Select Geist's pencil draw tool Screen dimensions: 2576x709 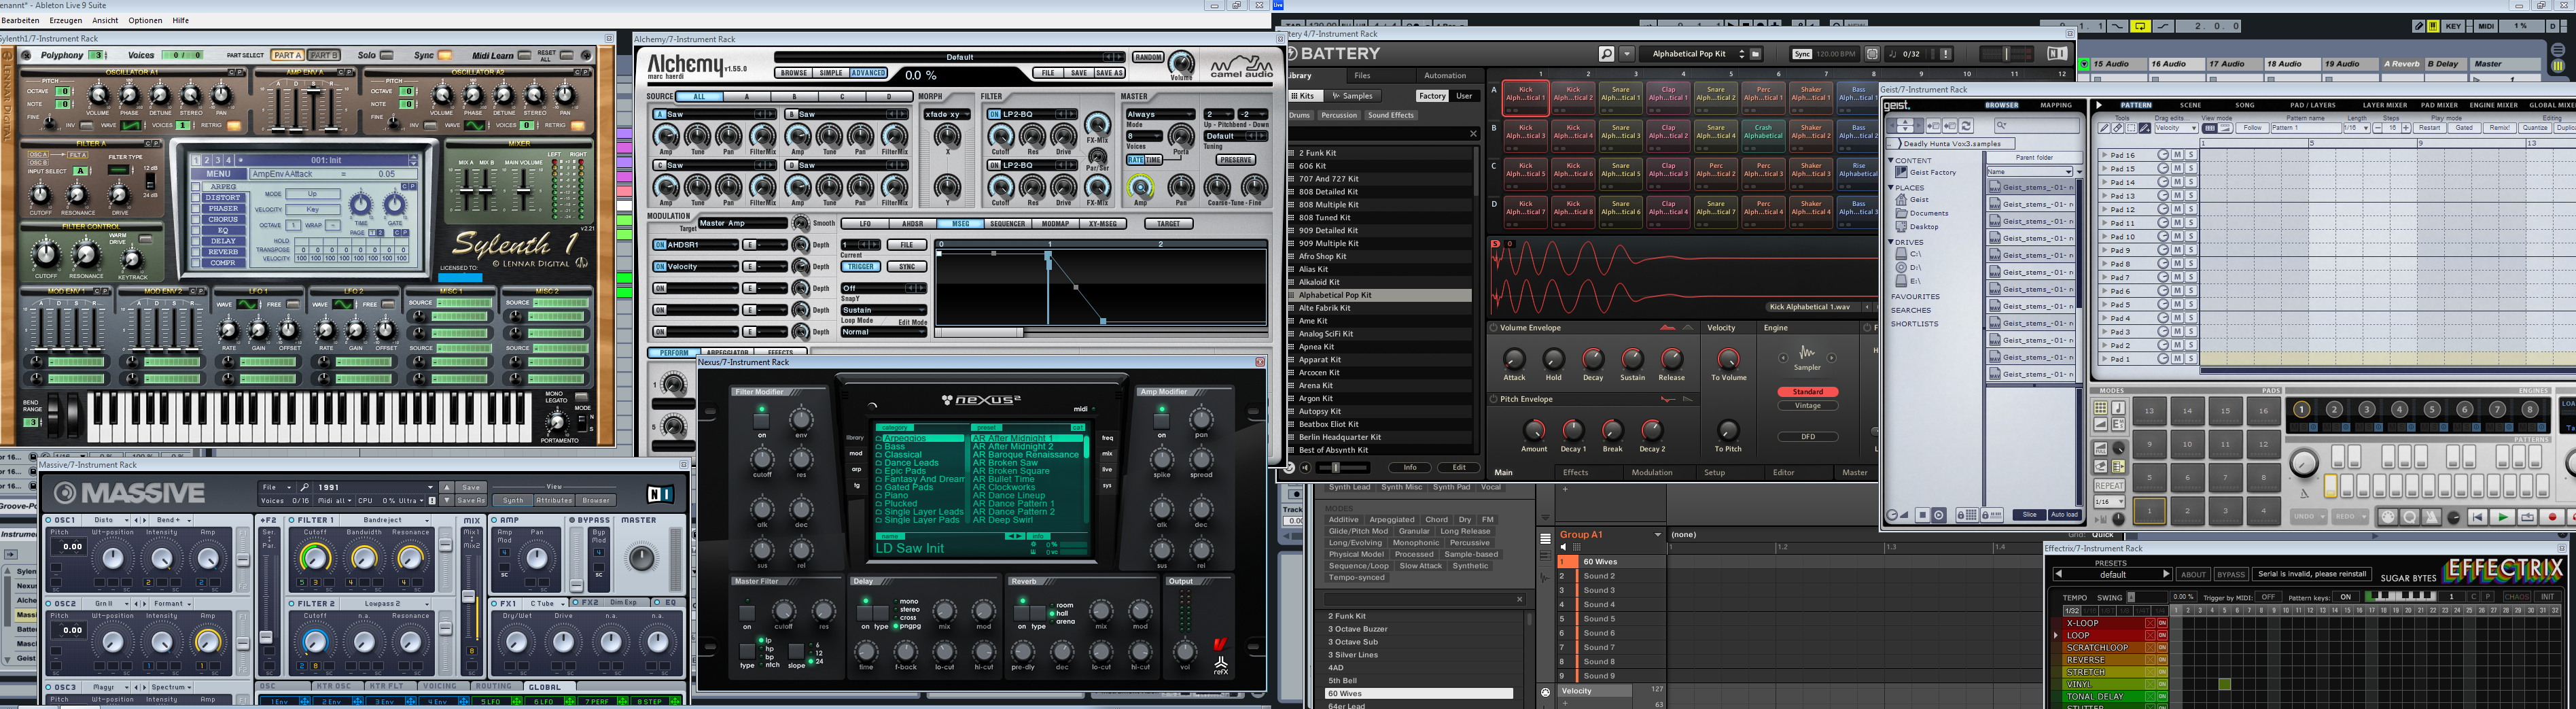coord(2104,128)
